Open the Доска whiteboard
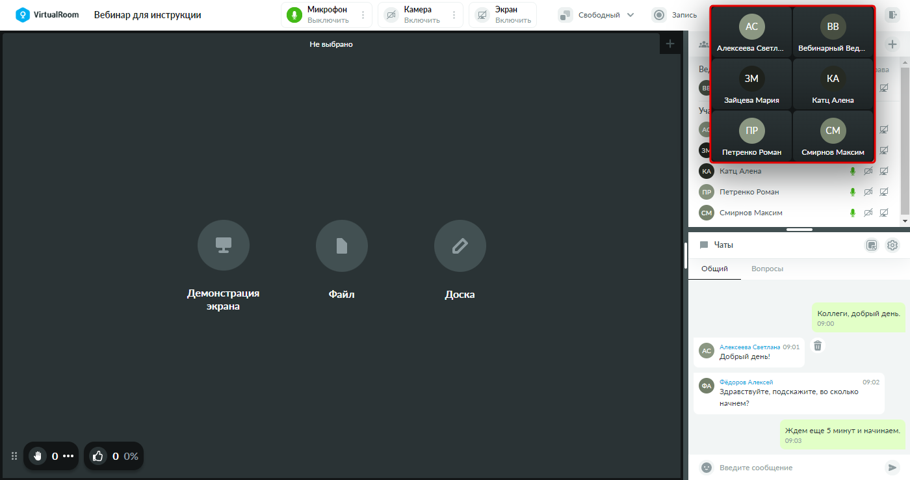910x480 pixels. (x=460, y=246)
